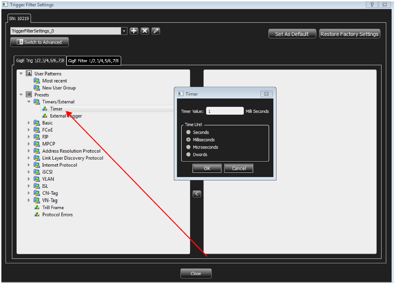Click Restore Factory Settings button
The height and width of the screenshot is (283, 395).
(349, 34)
